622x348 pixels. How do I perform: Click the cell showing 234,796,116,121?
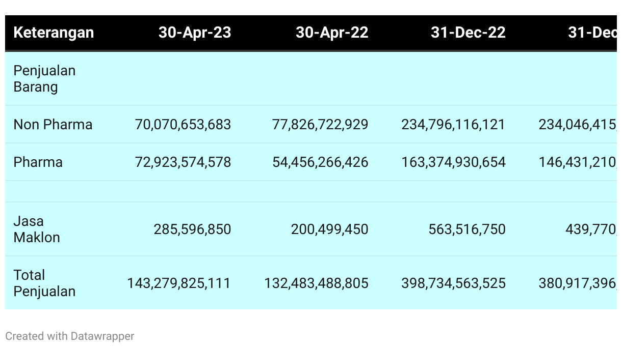pyautogui.click(x=453, y=124)
